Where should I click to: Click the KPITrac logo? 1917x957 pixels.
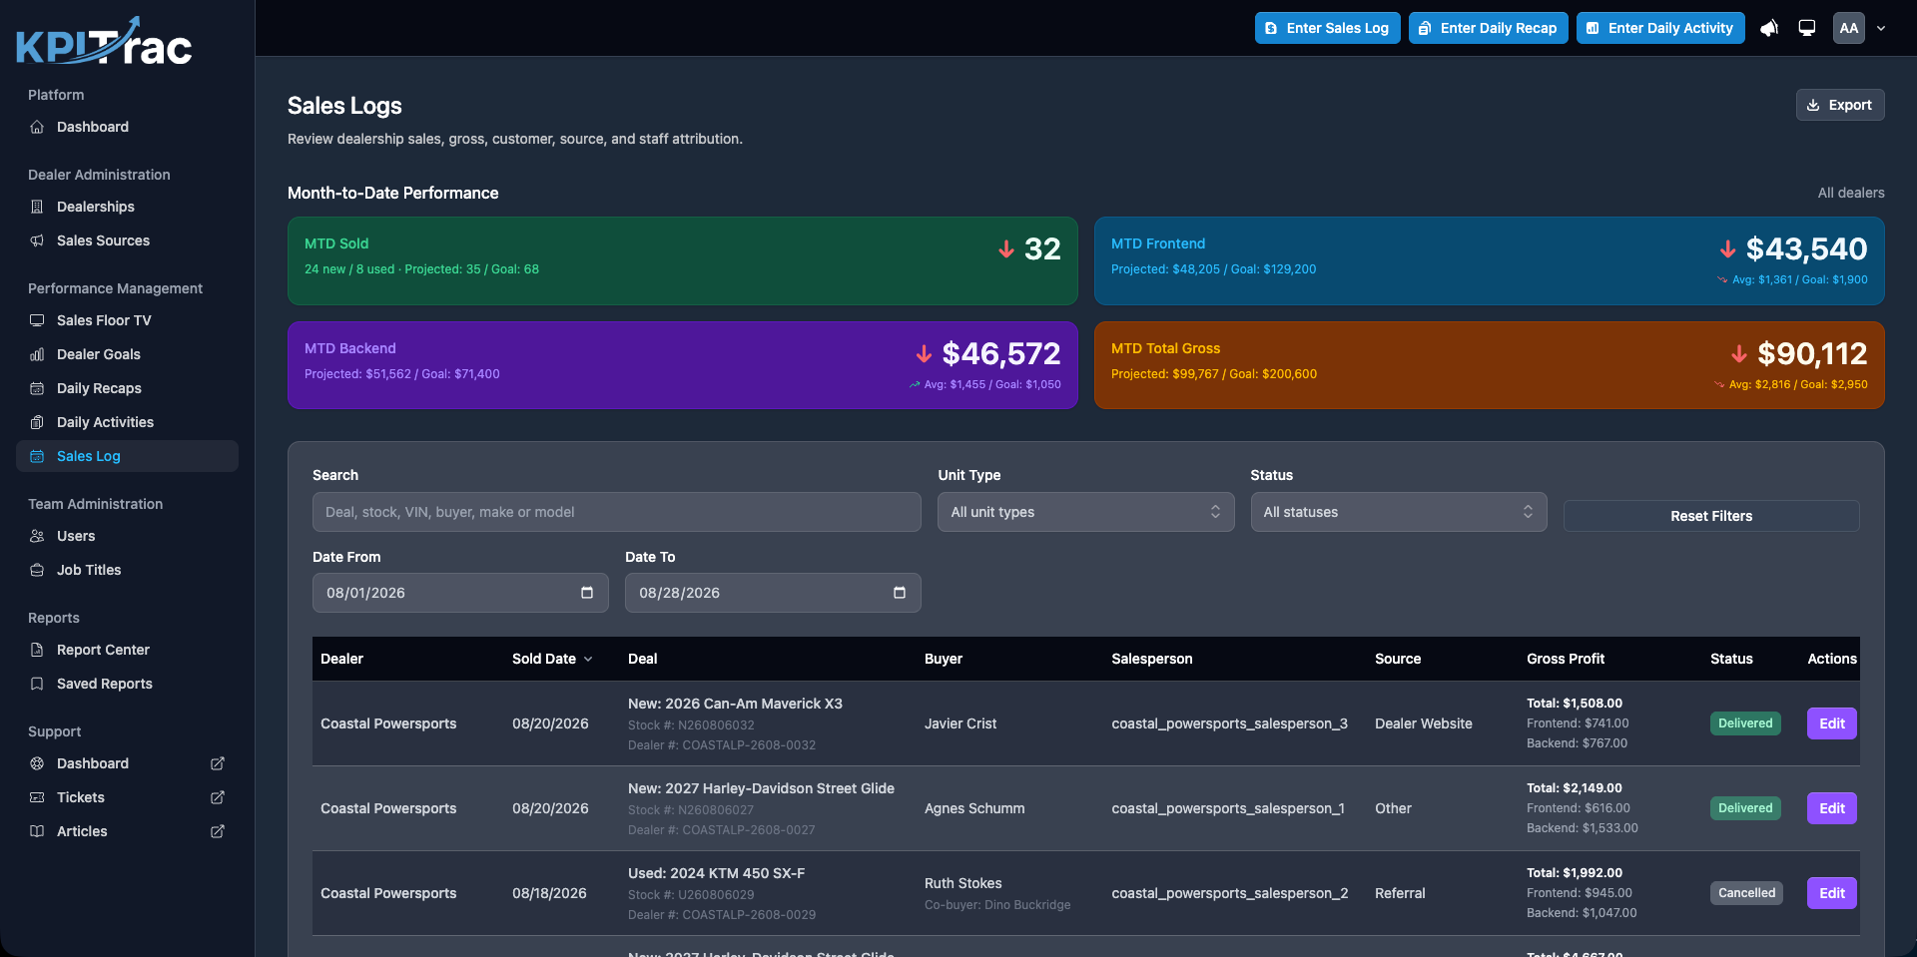[x=104, y=42]
